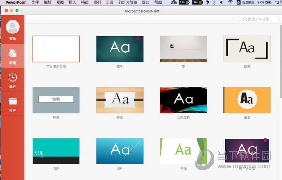Choose the 包裹 gray template thumbnail
Image resolution: width=282 pixels, height=180 pixels.
point(56,100)
